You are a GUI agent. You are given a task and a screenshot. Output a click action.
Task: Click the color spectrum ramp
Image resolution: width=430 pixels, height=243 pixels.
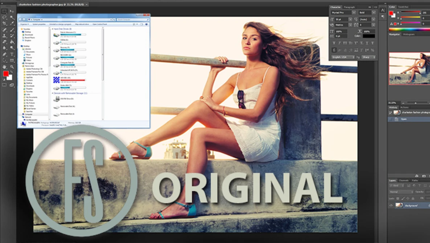click(x=409, y=30)
